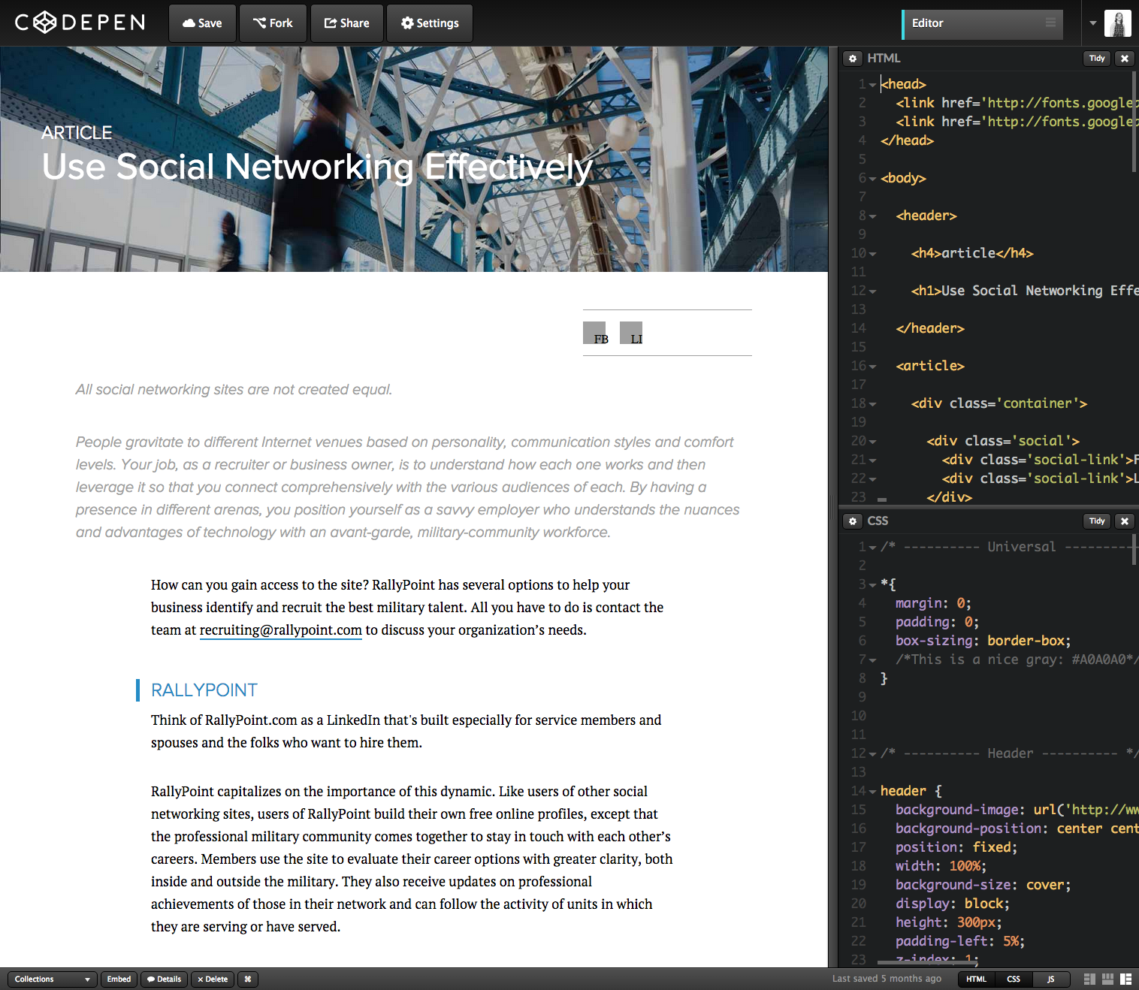Collapse the article tag on HTML line 16
Image resolution: width=1139 pixels, height=990 pixels.
coord(872,367)
